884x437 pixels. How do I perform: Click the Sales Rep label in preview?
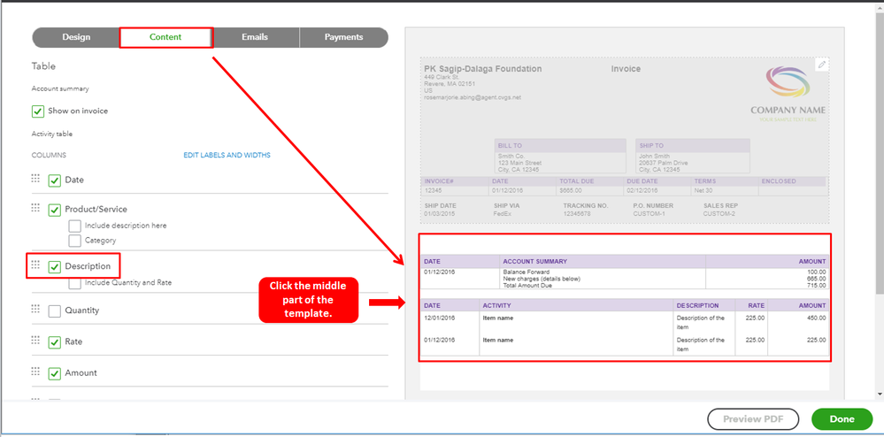point(720,206)
